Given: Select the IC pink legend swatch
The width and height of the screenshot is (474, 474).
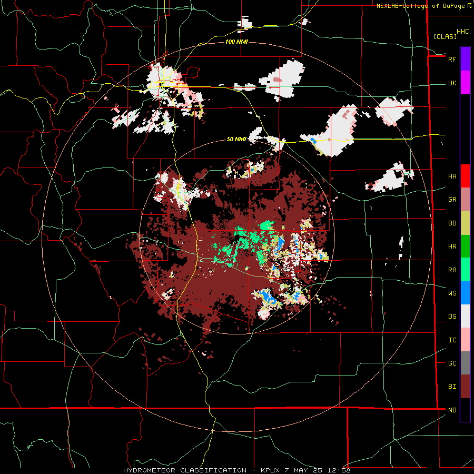Looking at the screenshot, I should pos(465,340).
